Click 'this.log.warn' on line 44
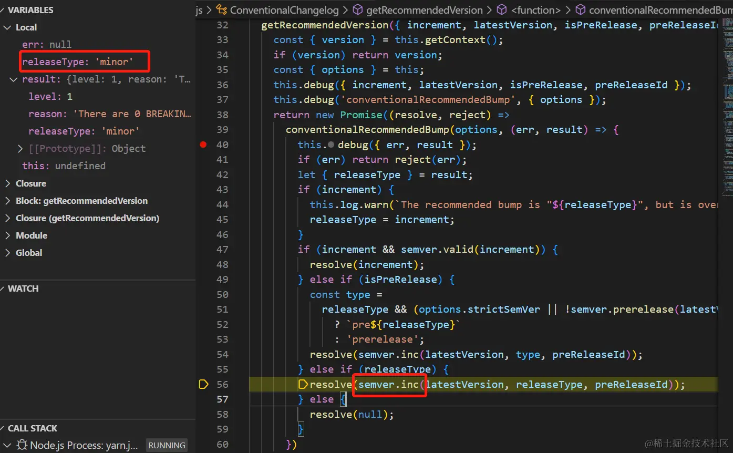The height and width of the screenshot is (453, 733). [349, 205]
